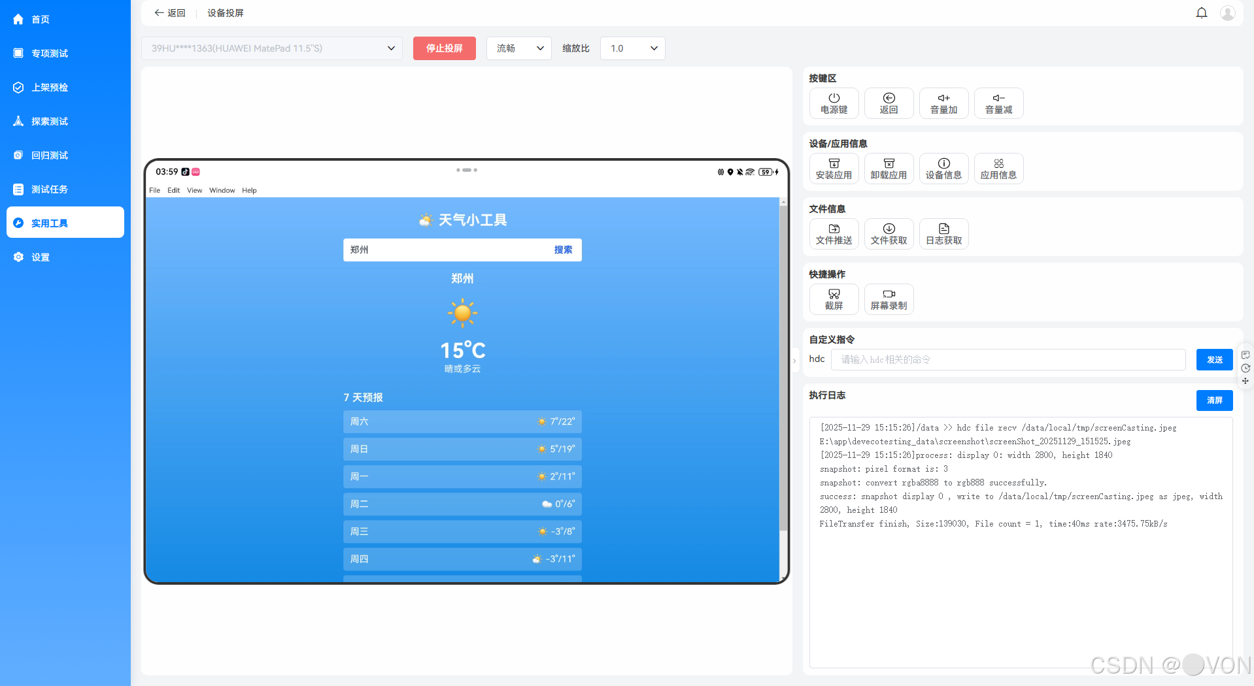View 设备信息 device information

coord(943,168)
